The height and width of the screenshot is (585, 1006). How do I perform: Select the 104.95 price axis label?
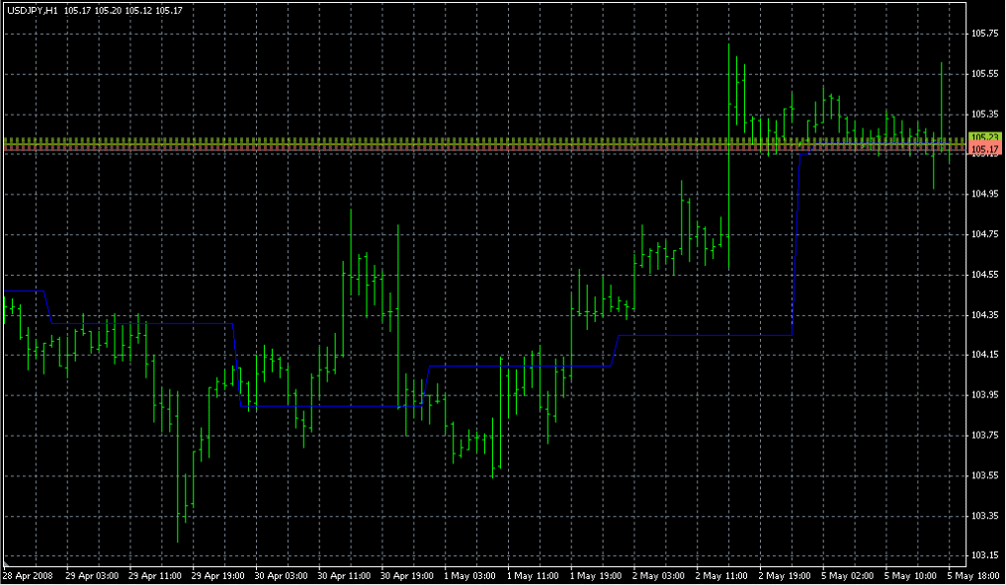click(x=984, y=195)
